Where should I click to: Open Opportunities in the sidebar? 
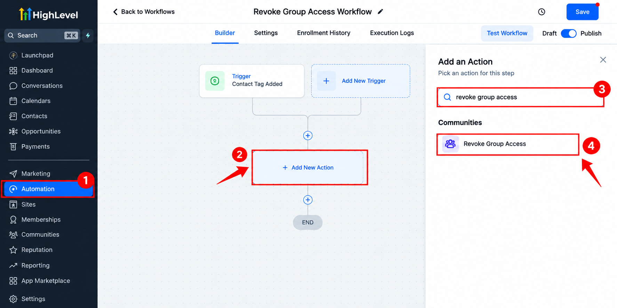(x=41, y=132)
